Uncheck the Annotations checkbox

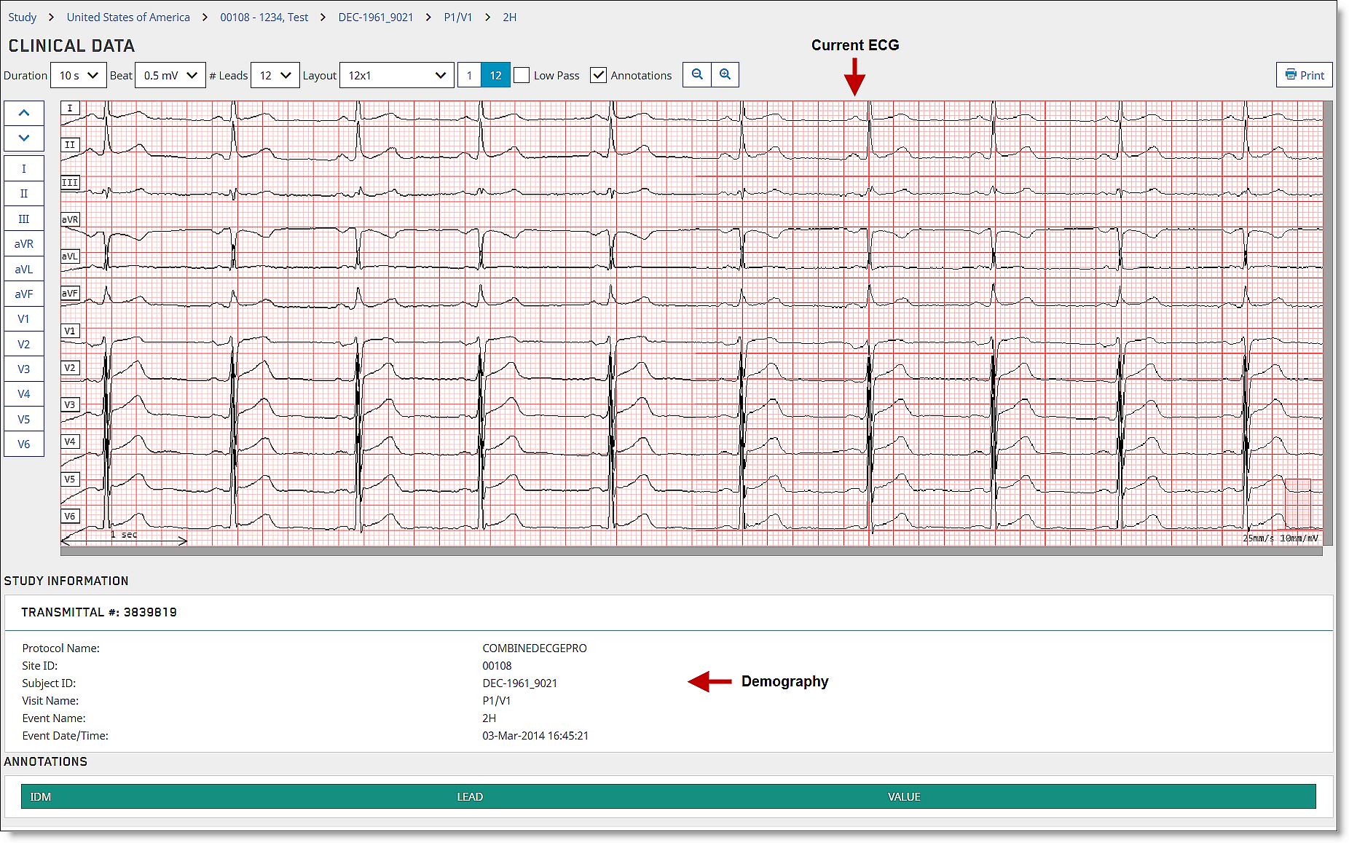point(598,75)
